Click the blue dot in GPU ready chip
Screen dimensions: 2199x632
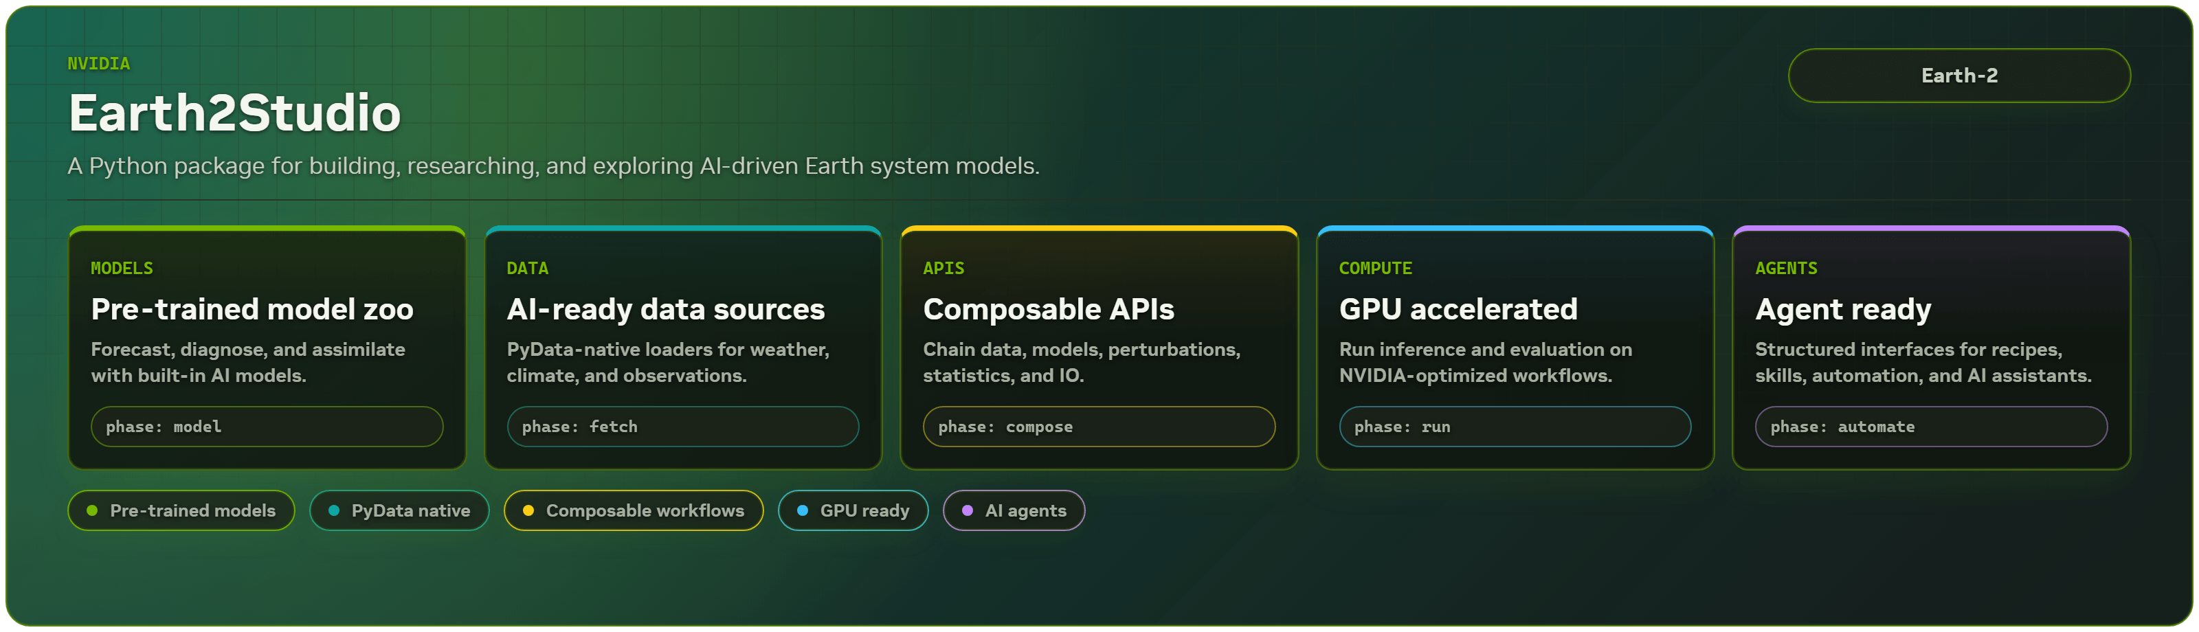pyautogui.click(x=803, y=510)
